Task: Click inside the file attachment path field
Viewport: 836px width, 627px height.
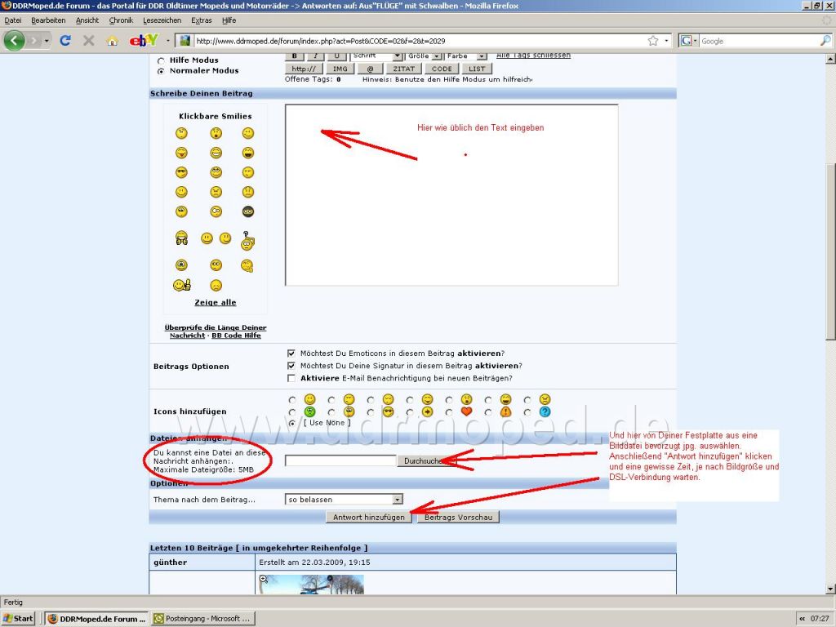Action: tap(340, 460)
